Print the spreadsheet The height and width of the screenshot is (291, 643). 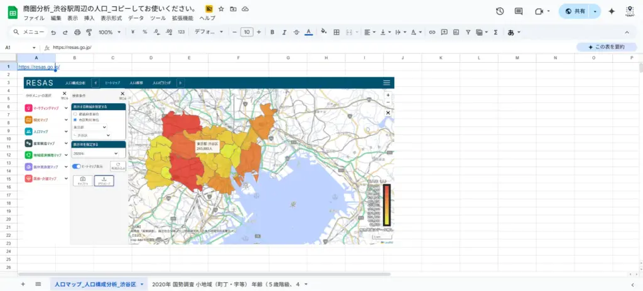pos(77,32)
